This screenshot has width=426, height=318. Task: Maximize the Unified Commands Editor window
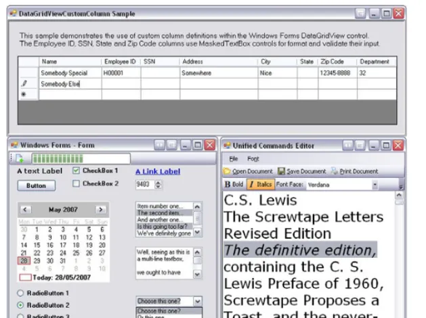(x=386, y=145)
